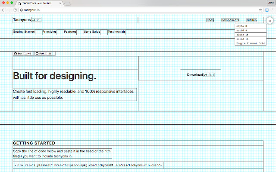Viewport: 276px width, 172px height.
Task: Click the Tachyons logo title
Action: click(22, 20)
